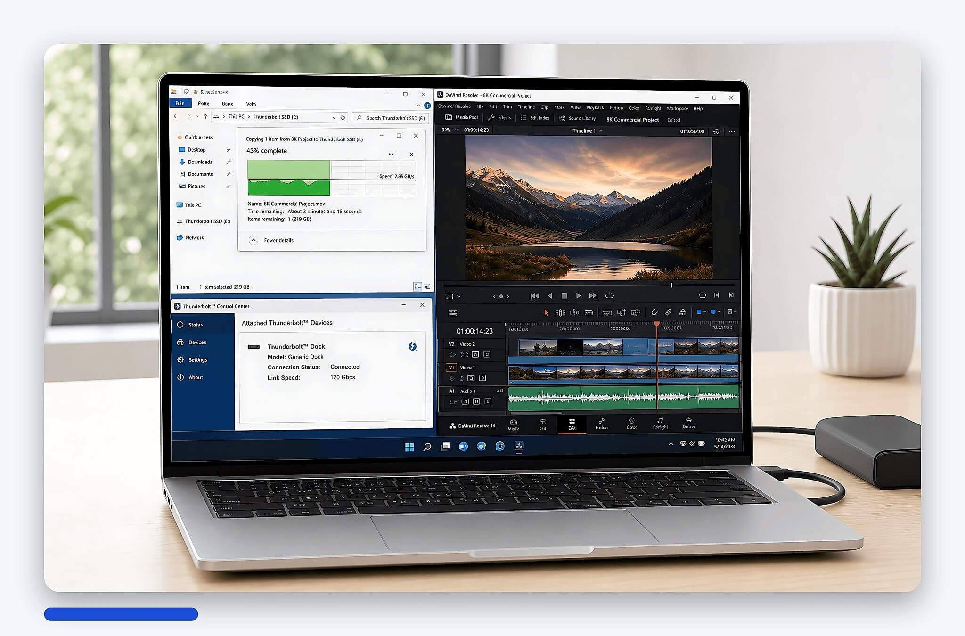Click Task View on the taskbar
965x636 pixels.
point(445,447)
